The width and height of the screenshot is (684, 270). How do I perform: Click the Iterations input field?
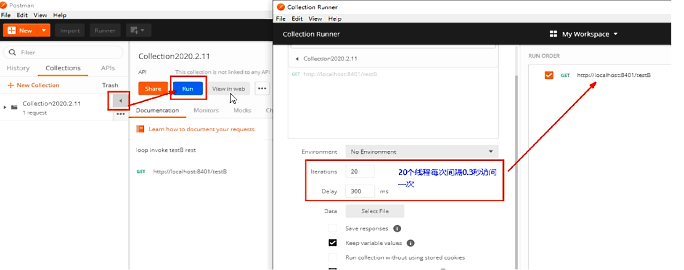pos(360,172)
